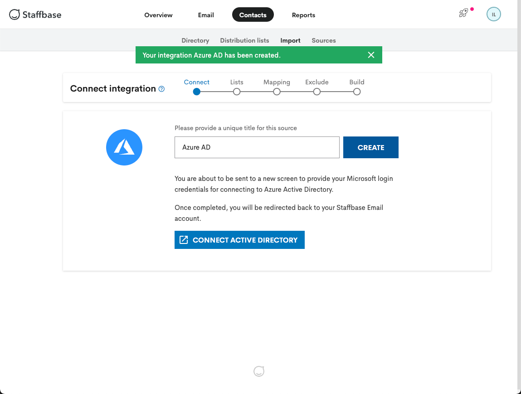
Task: Go to the Overview menu
Action: click(158, 15)
